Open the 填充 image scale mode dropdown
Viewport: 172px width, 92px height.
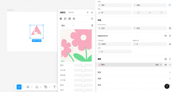(x=68, y=26)
